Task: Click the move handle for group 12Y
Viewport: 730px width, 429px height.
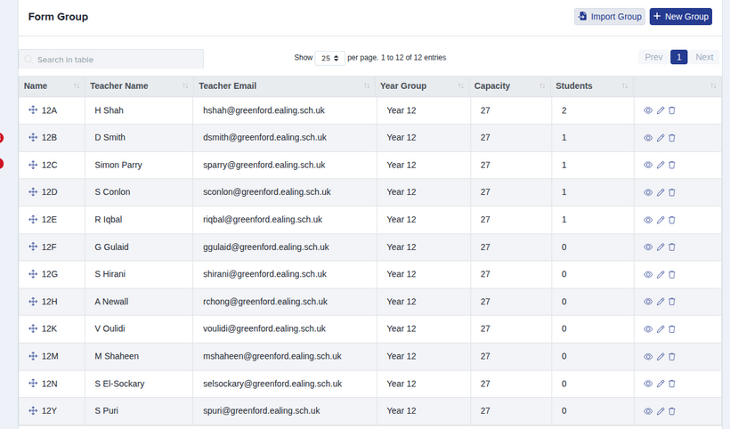Action: coord(33,410)
